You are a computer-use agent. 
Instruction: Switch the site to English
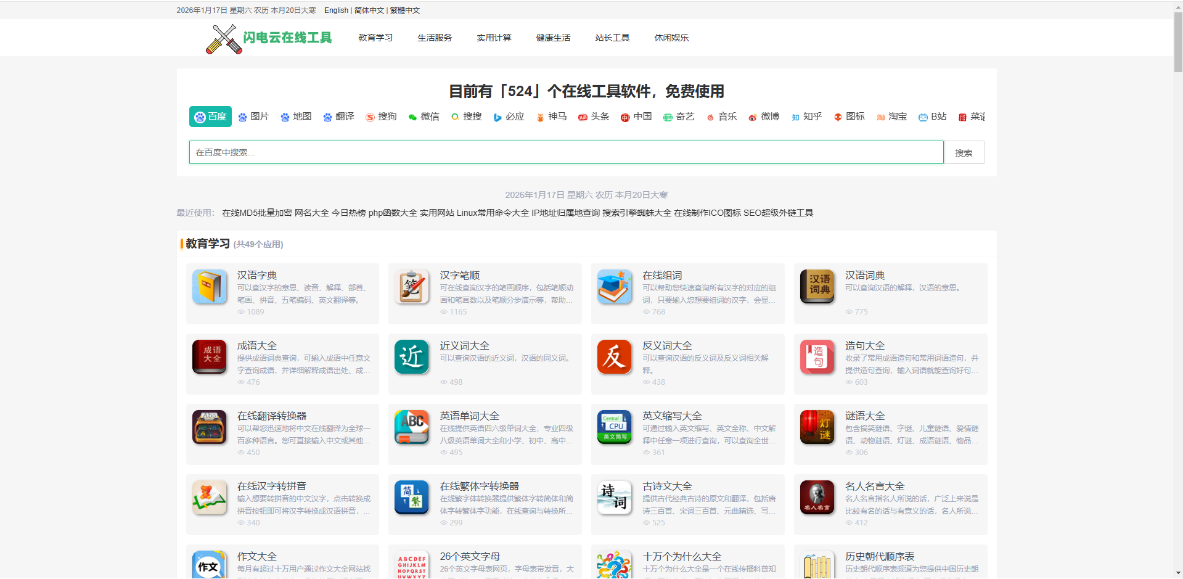(x=335, y=10)
